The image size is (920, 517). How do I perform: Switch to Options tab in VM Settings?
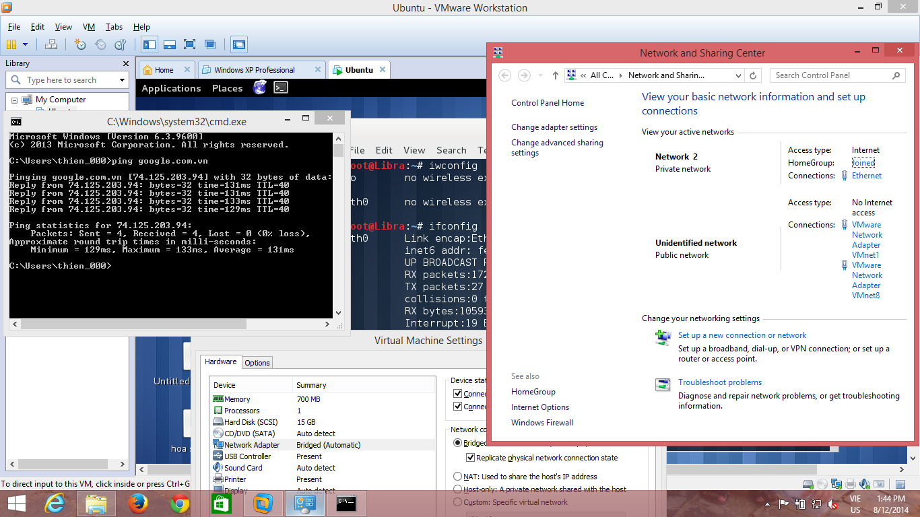[x=257, y=362]
